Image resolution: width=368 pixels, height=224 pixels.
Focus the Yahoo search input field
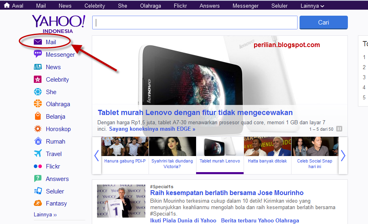point(195,23)
